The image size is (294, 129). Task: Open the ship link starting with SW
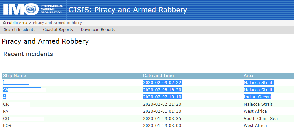point(22,90)
